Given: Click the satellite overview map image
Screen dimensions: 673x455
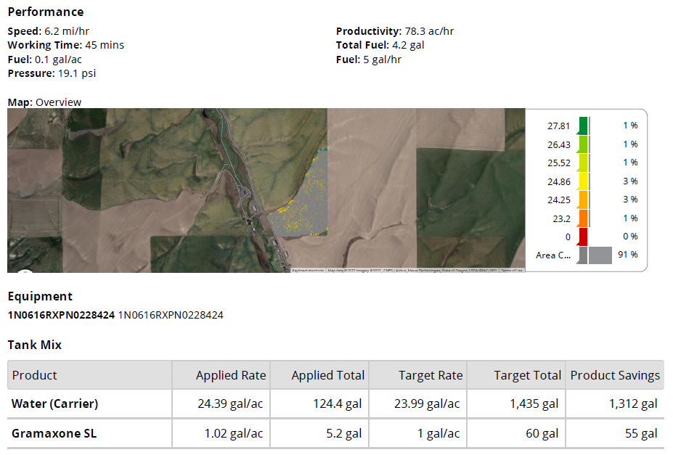Looking at the screenshot, I should coord(266,190).
